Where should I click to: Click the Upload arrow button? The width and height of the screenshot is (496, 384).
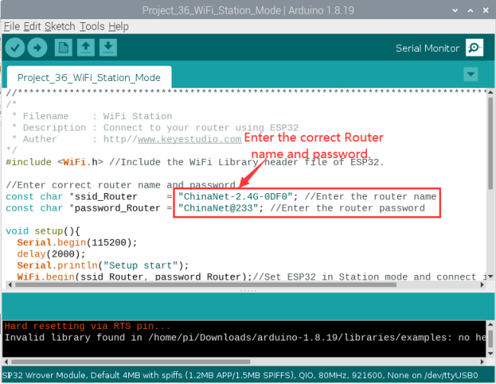tap(37, 48)
